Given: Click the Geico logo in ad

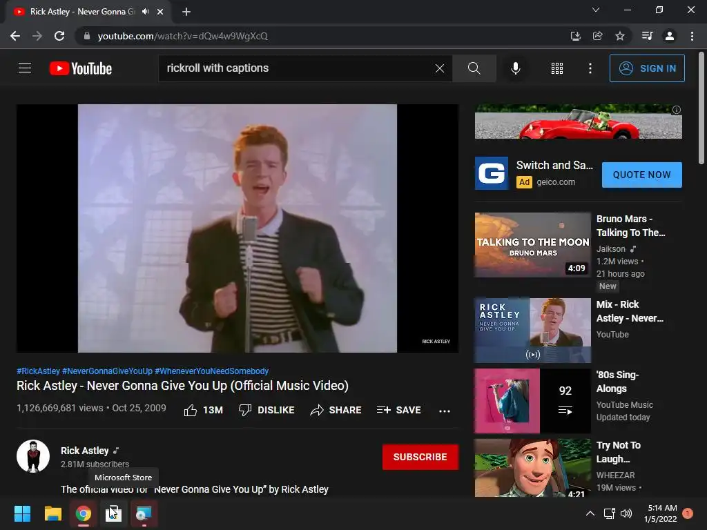Looking at the screenshot, I should (x=492, y=173).
